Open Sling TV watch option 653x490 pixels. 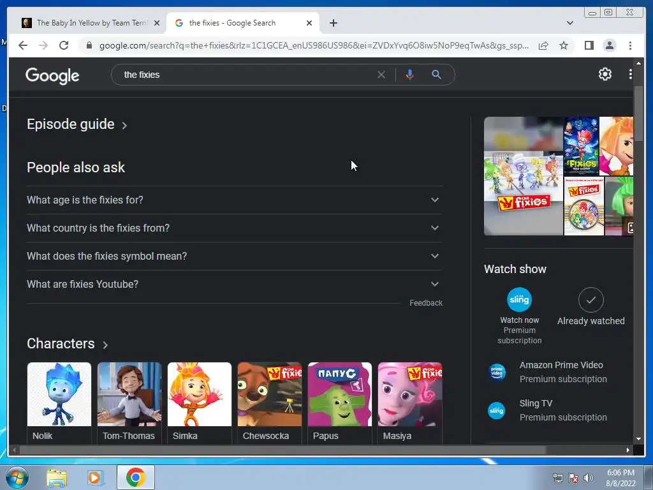[x=548, y=410]
